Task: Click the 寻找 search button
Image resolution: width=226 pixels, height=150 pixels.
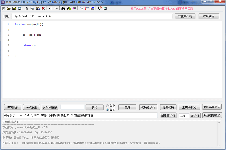Action: pyautogui.click(x=95, y=108)
